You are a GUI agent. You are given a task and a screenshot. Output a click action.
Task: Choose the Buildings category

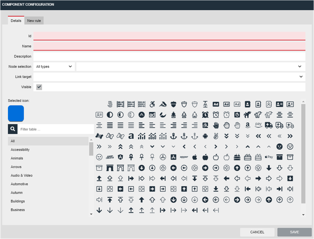click(x=48, y=201)
